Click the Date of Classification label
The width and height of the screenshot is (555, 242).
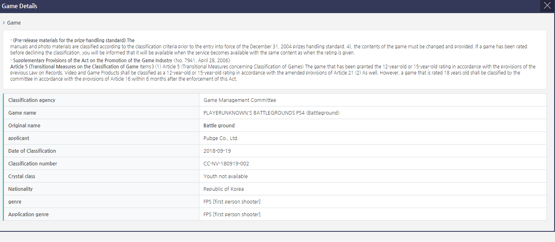pyautogui.click(x=32, y=151)
